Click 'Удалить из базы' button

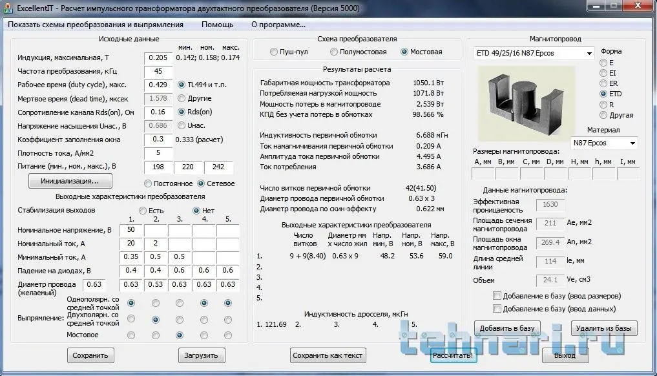604,328
